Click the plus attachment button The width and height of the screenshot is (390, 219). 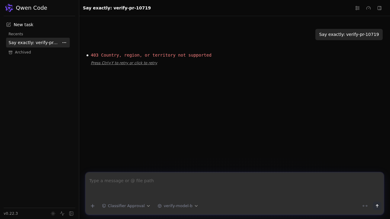(93, 206)
